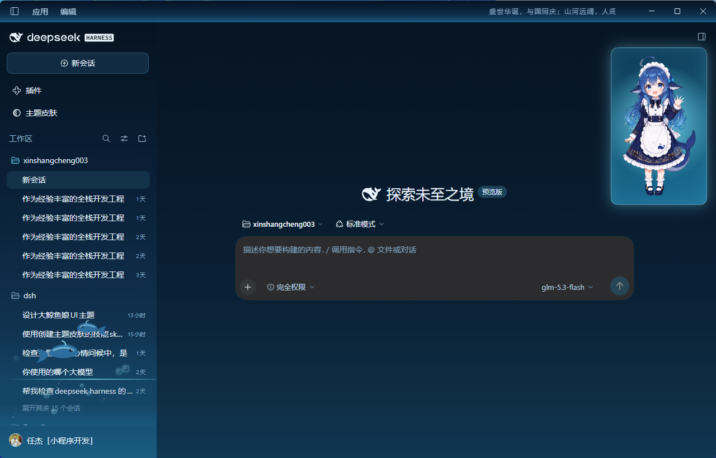Click the 新会话 button
The width and height of the screenshot is (716, 458).
[78, 63]
